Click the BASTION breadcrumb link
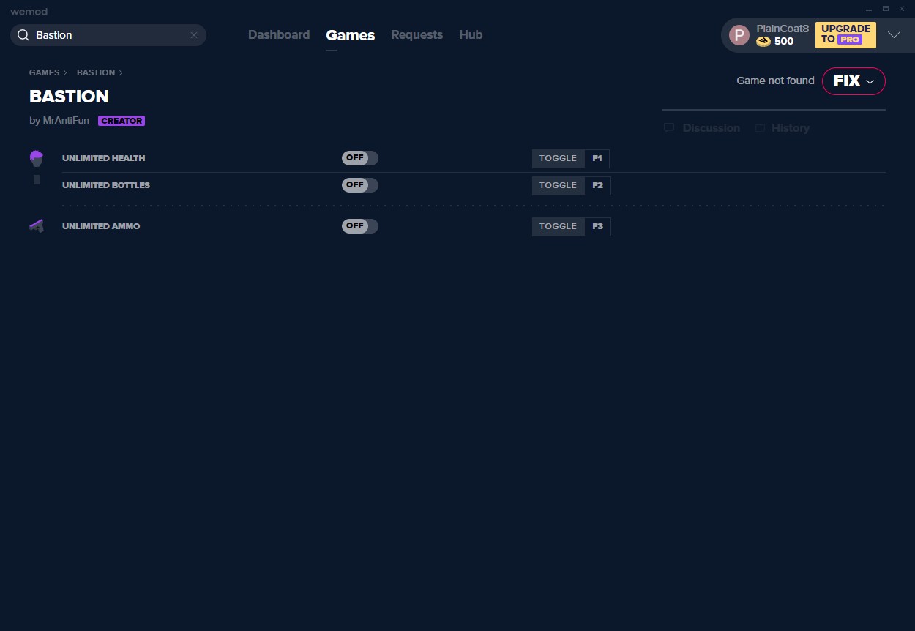Viewport: 915px width, 631px height. [96, 72]
